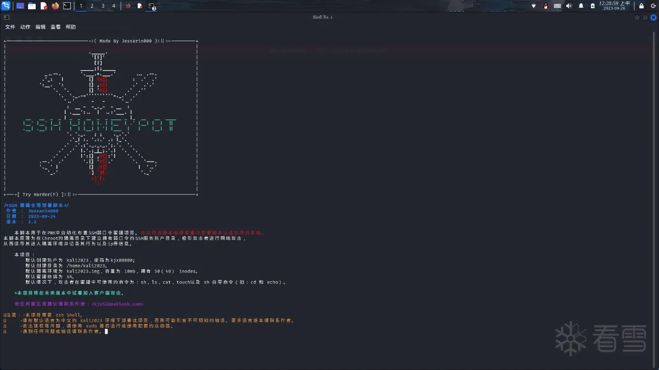
Task: Open the file manager launcher
Action: [x=32, y=6]
